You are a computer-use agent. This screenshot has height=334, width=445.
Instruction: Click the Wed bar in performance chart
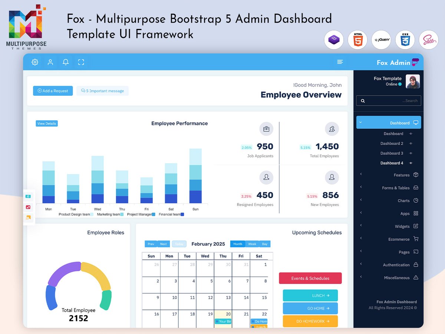(x=98, y=180)
